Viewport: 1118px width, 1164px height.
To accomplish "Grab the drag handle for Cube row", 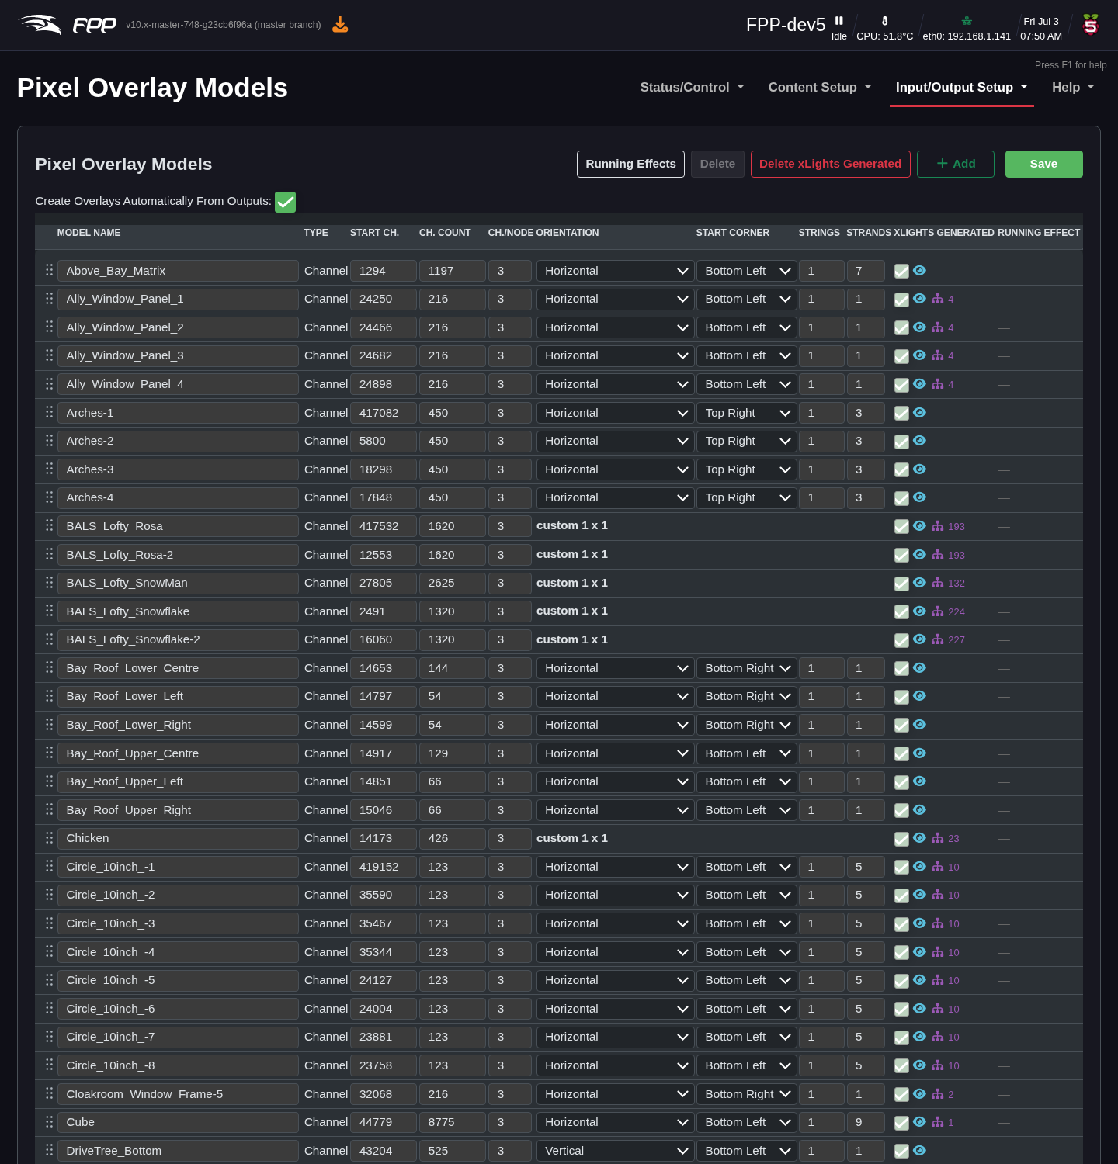I will 49,1122.
